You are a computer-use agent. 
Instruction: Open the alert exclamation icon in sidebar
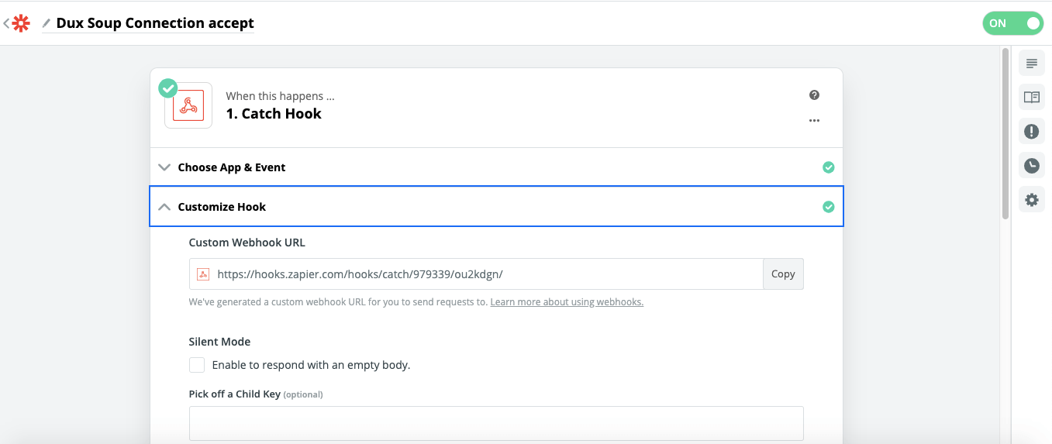tap(1031, 132)
